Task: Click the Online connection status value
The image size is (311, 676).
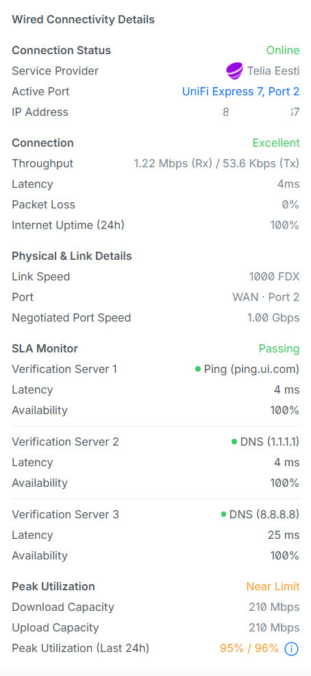Action: pyautogui.click(x=283, y=51)
